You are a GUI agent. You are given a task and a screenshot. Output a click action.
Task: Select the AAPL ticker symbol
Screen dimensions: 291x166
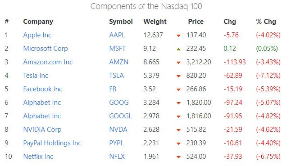pyautogui.click(x=117, y=35)
